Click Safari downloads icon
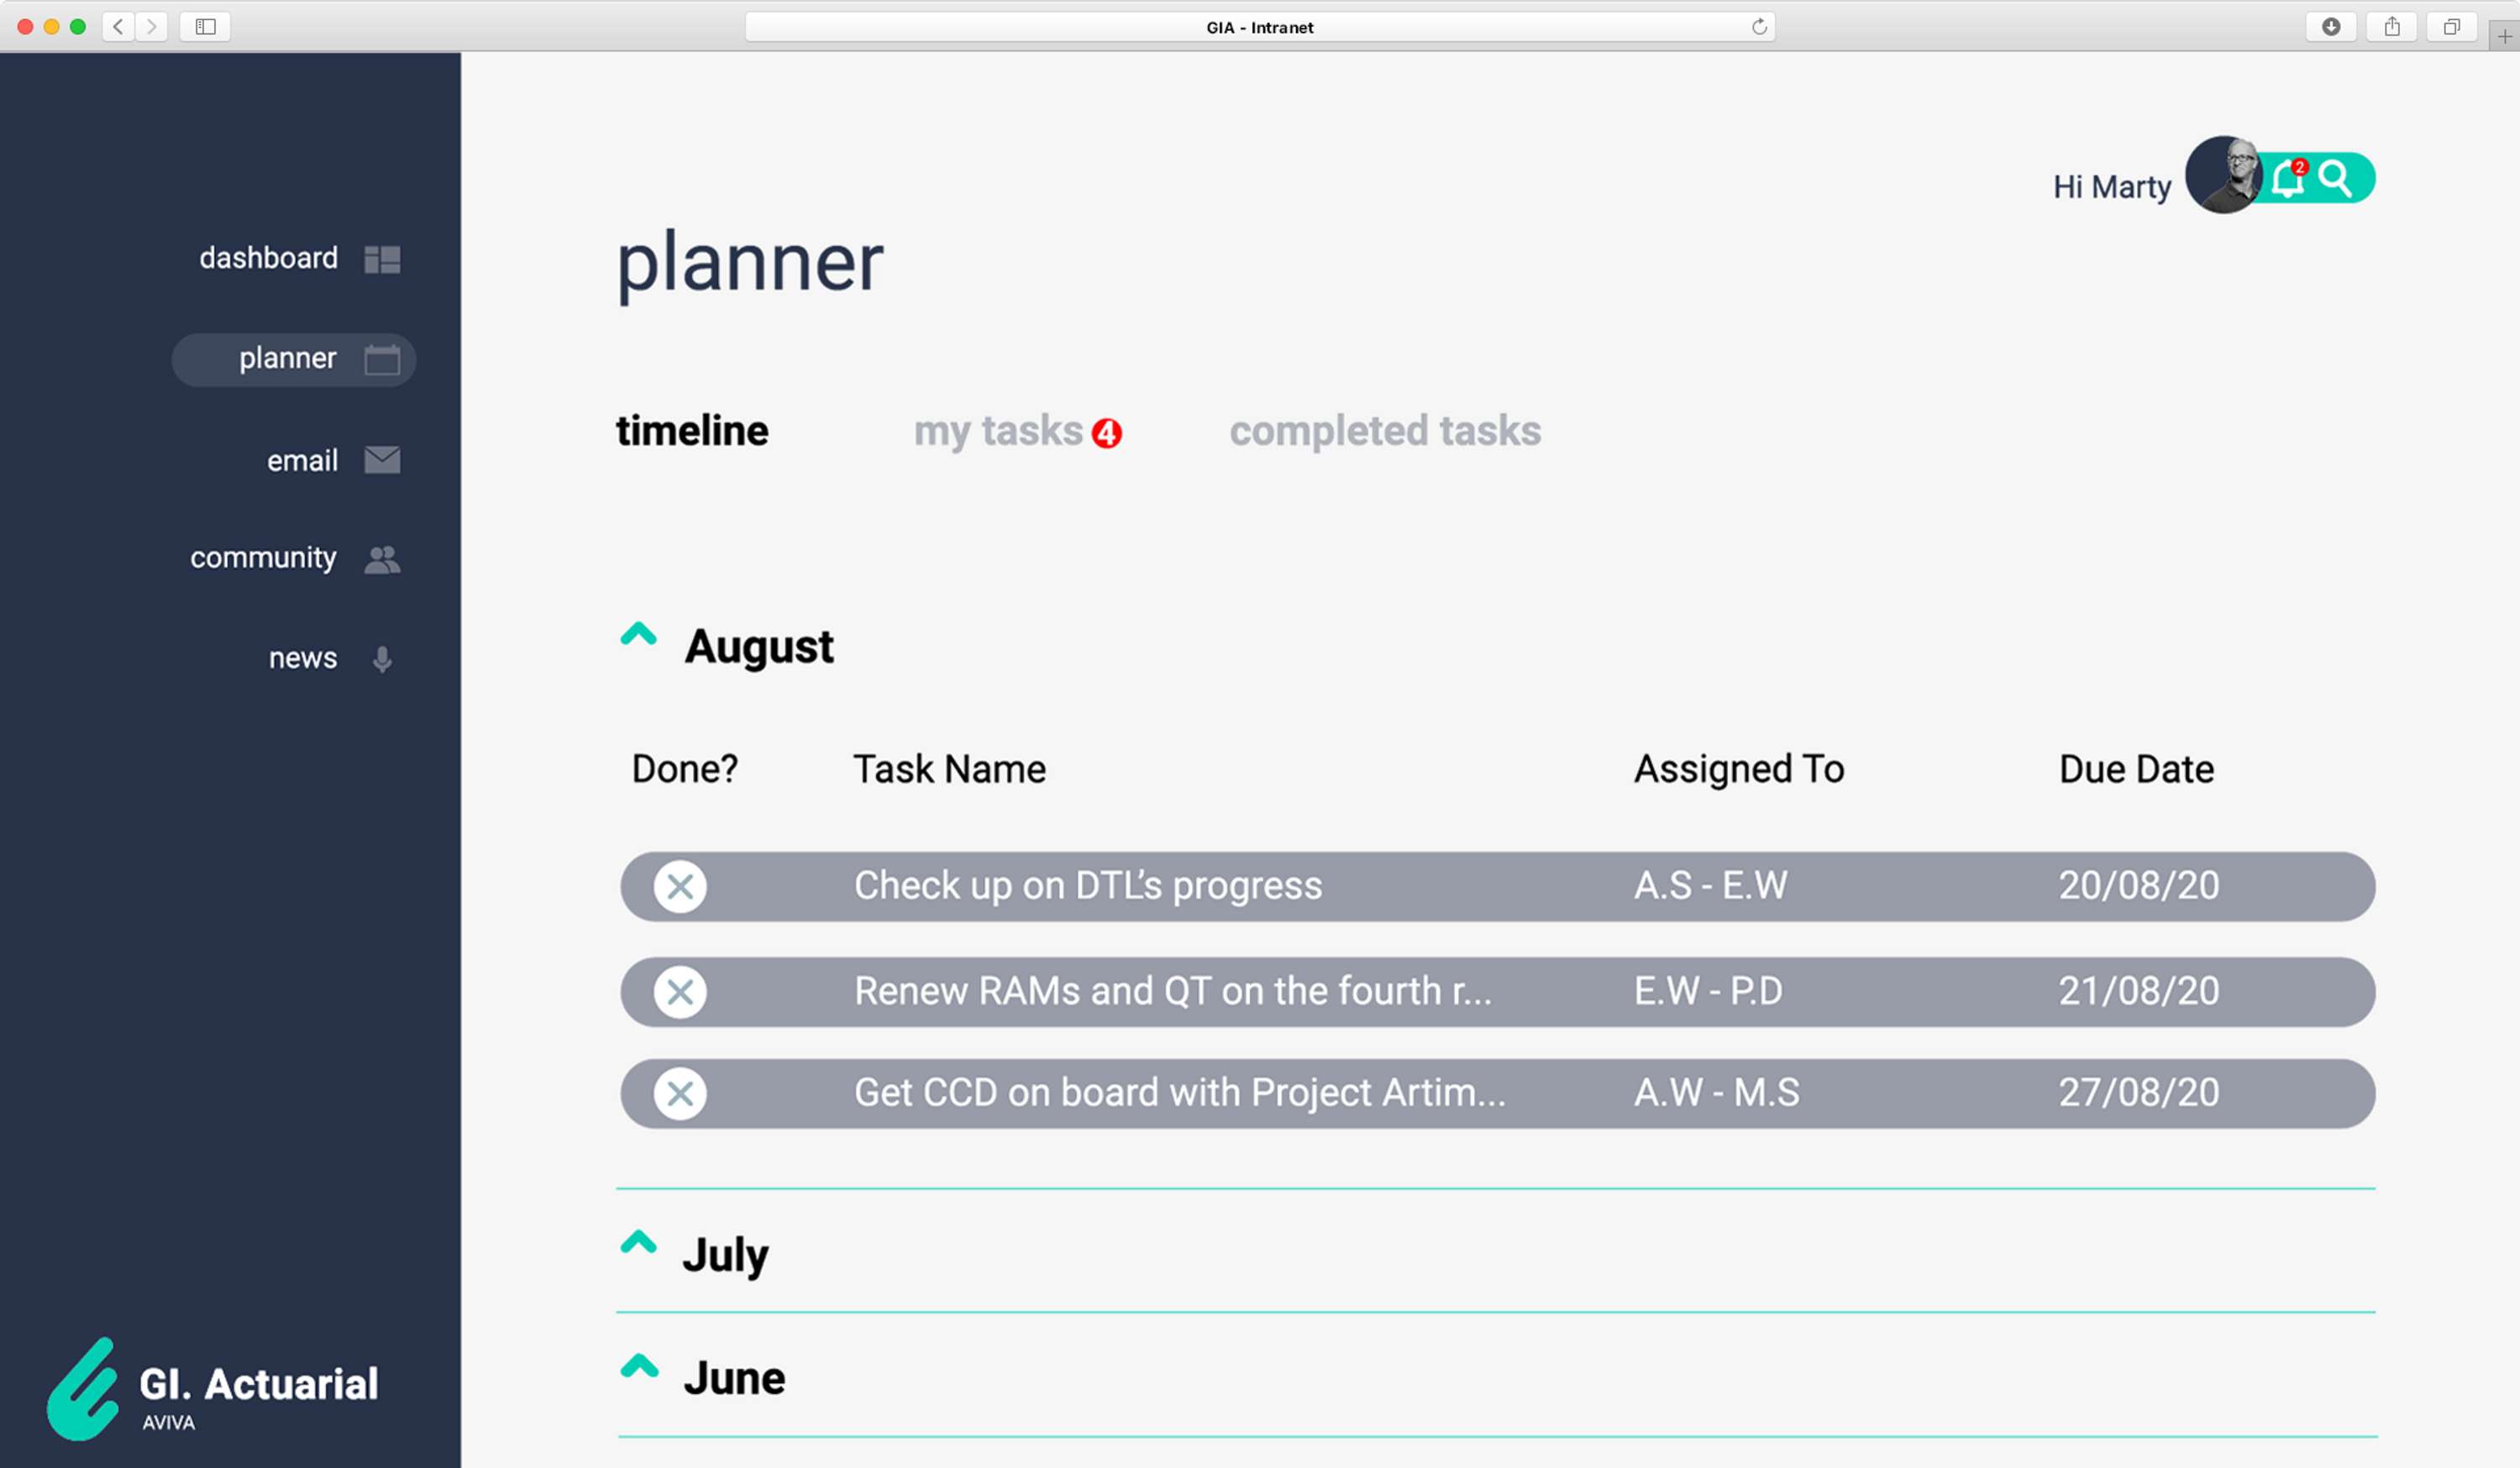The width and height of the screenshot is (2520, 1468). pyautogui.click(x=2331, y=27)
